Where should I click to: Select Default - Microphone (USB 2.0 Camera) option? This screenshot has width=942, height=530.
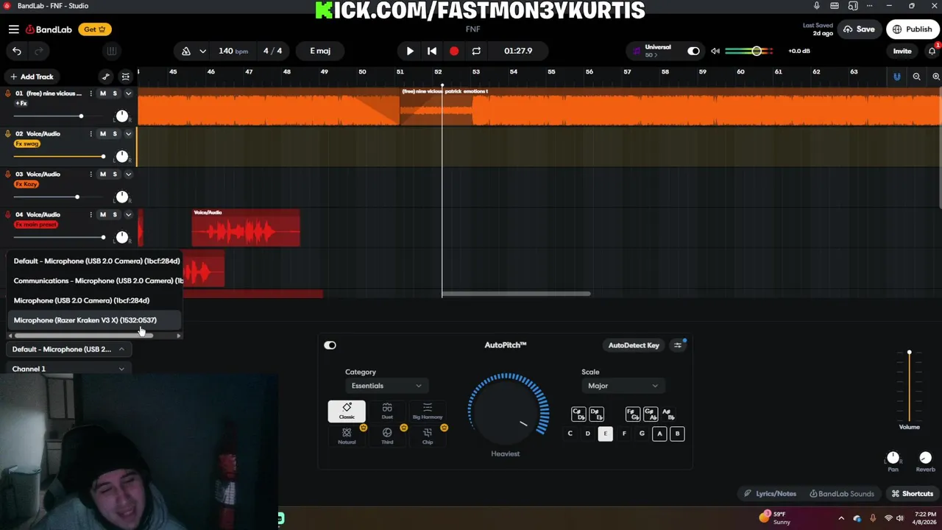point(96,261)
